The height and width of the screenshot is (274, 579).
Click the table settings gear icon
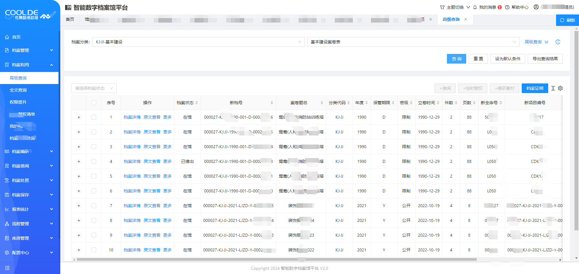(560, 88)
